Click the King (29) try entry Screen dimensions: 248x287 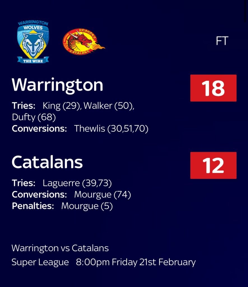pyautogui.click(x=62, y=106)
